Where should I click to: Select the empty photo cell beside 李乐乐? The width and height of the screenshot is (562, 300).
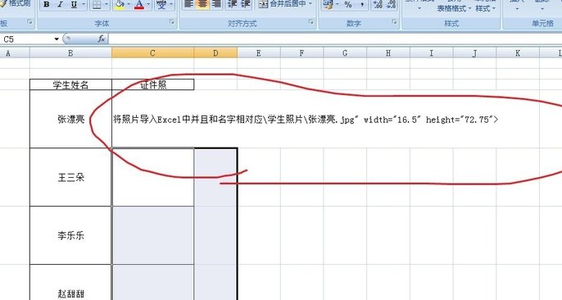[153, 235]
